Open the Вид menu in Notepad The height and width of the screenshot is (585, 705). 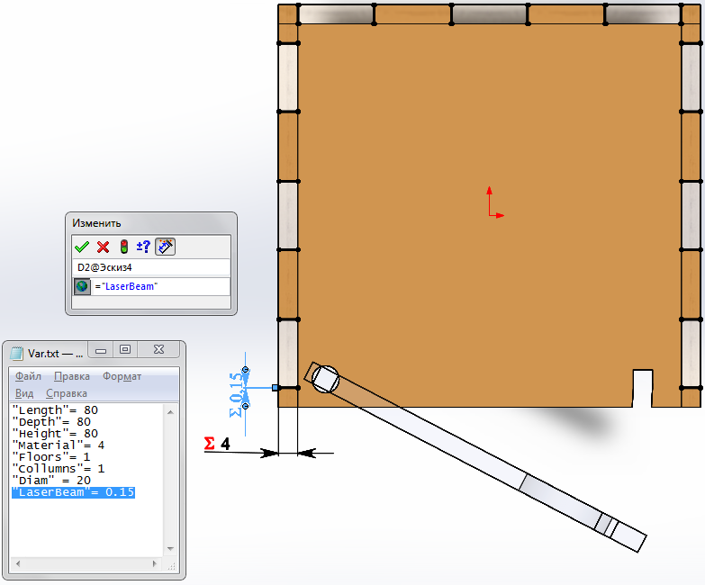pos(24,393)
